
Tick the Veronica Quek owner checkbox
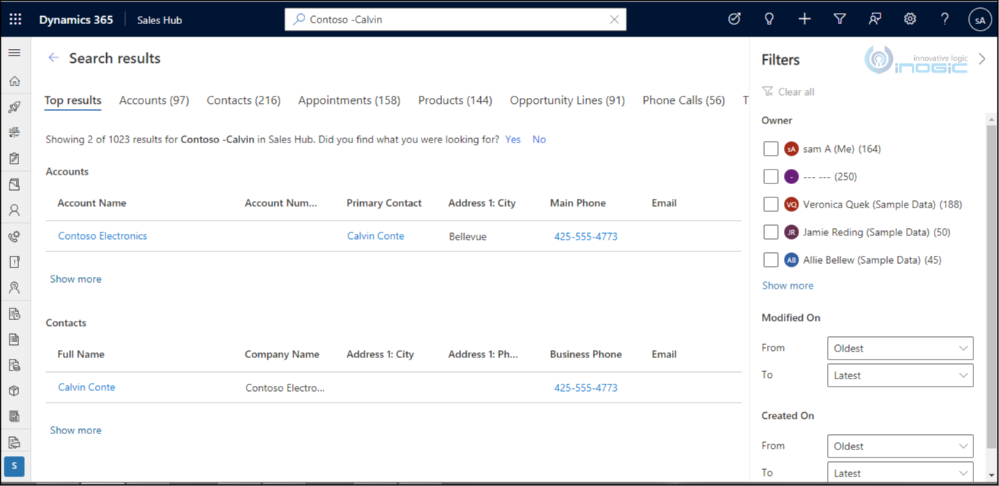tap(770, 205)
